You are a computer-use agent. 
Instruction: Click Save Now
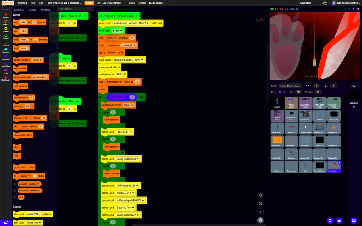[x=306, y=3]
